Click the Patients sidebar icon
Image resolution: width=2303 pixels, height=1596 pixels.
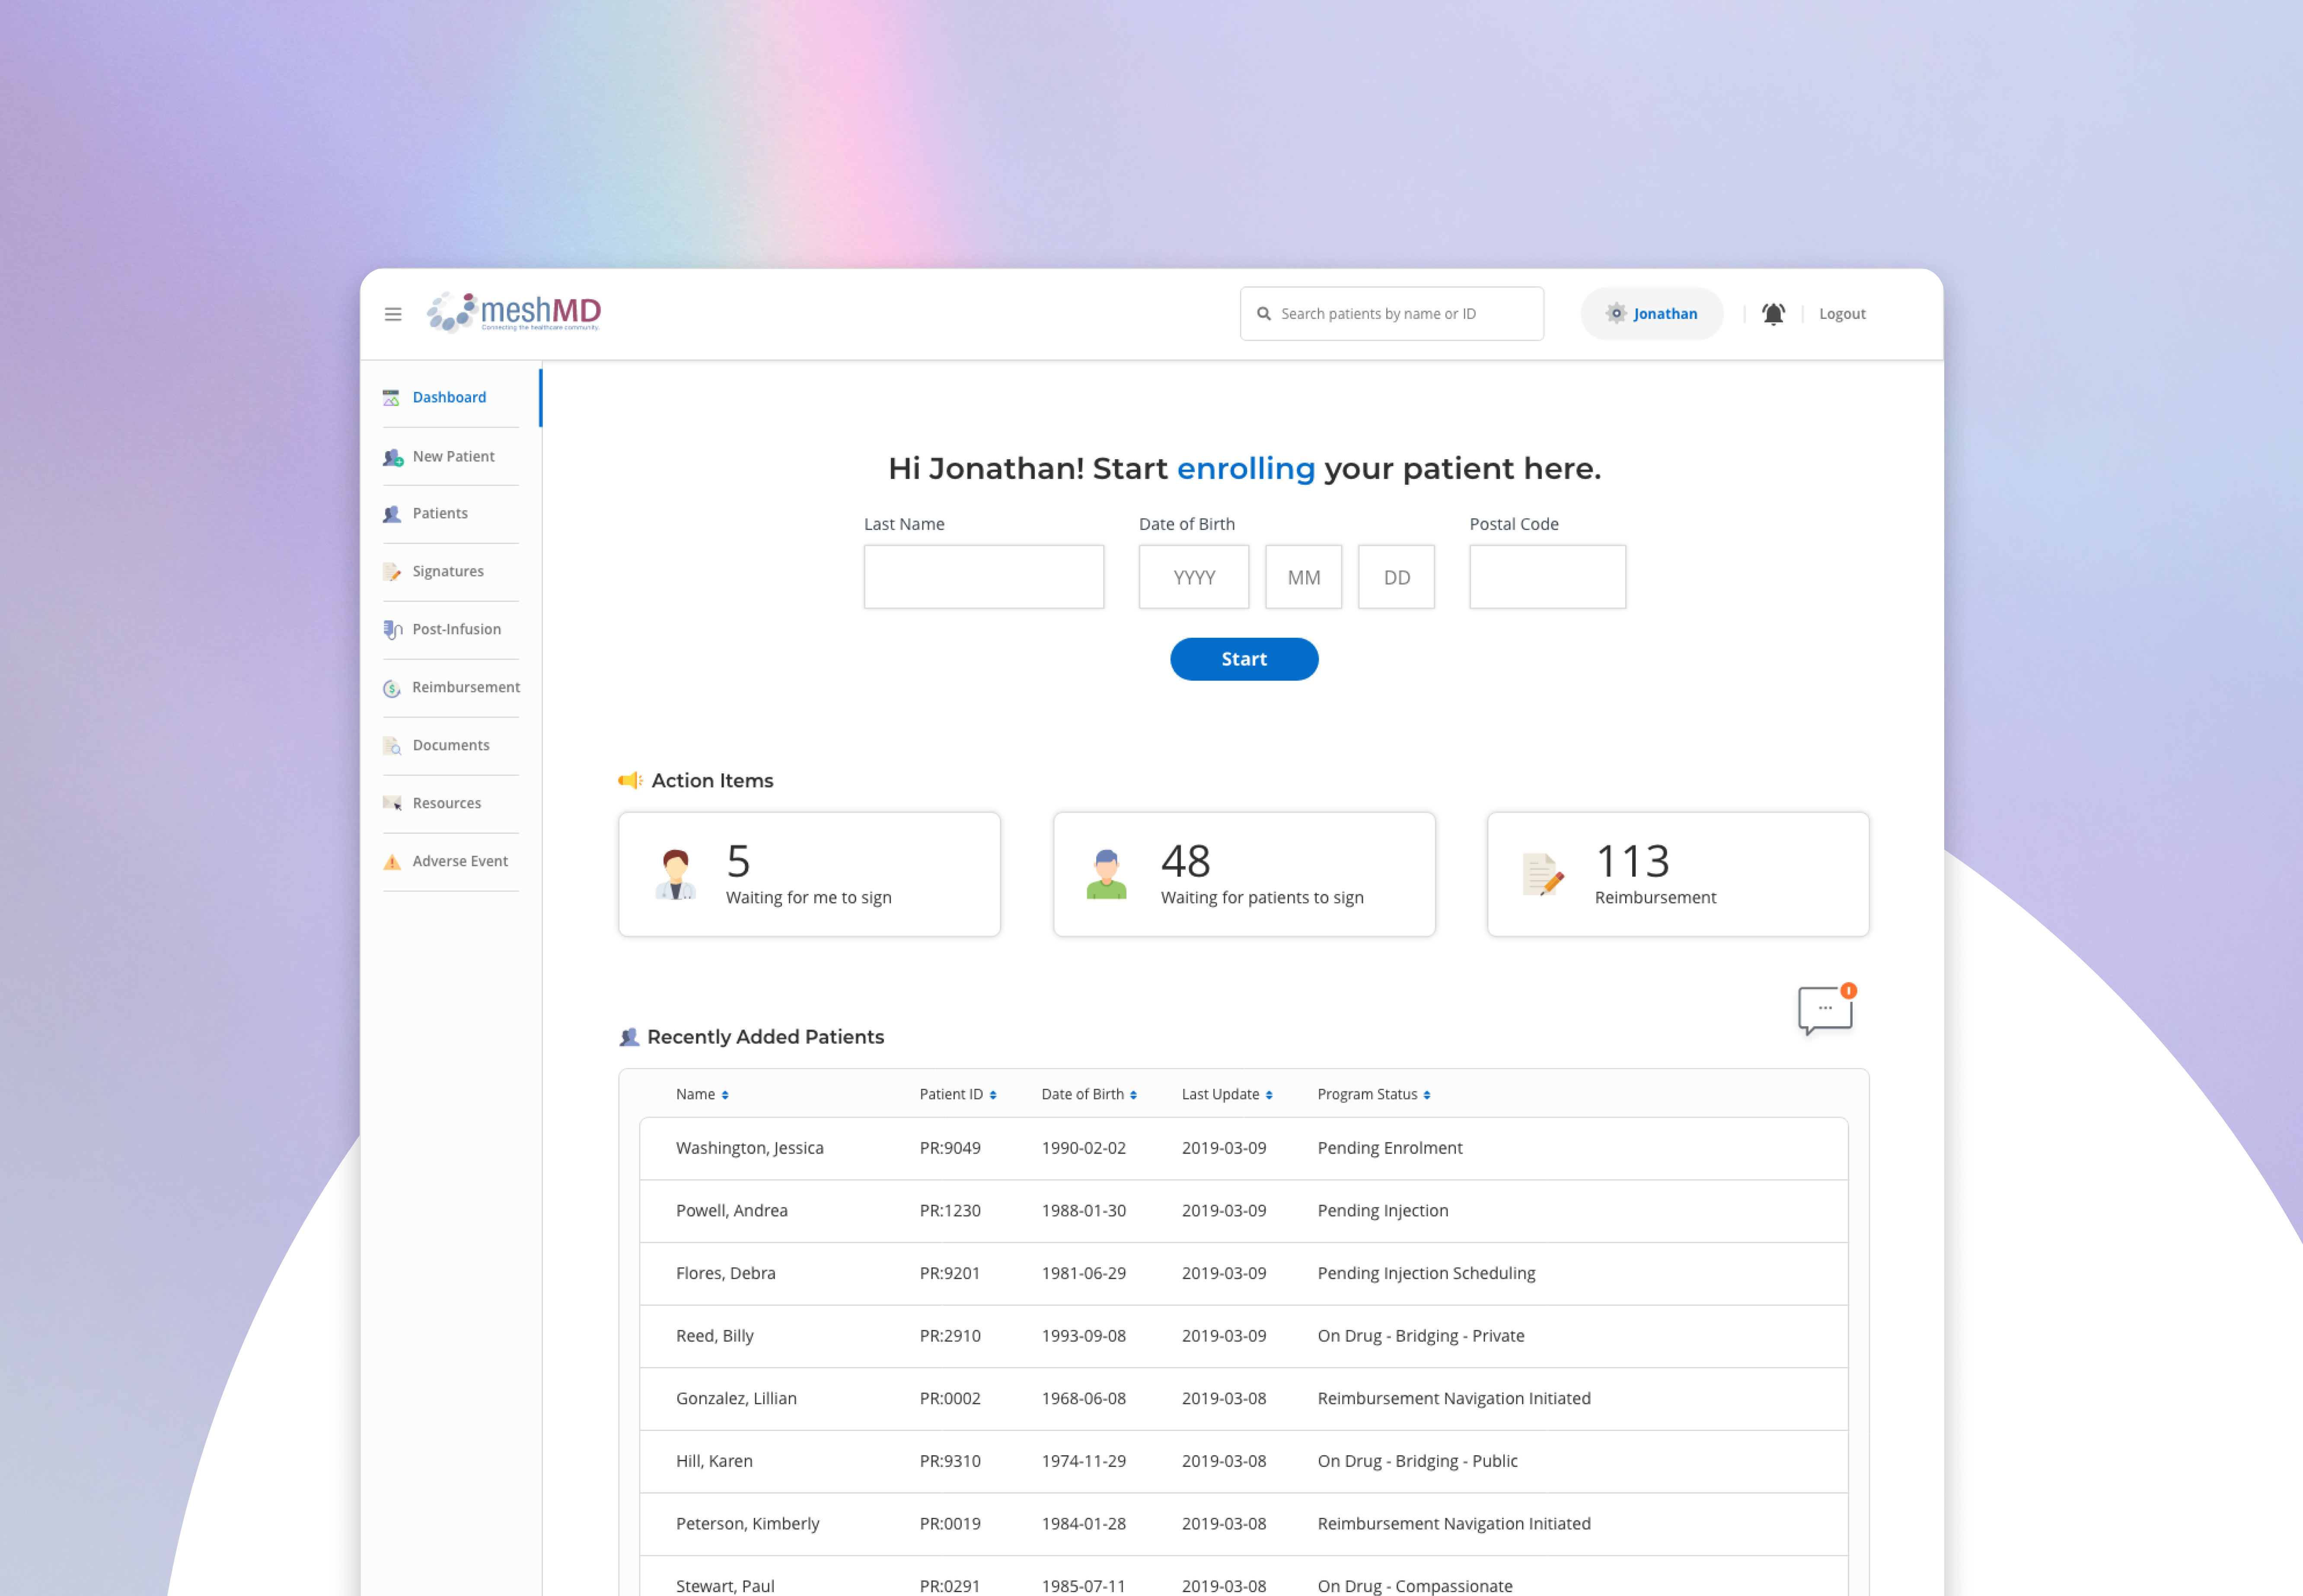click(x=391, y=514)
